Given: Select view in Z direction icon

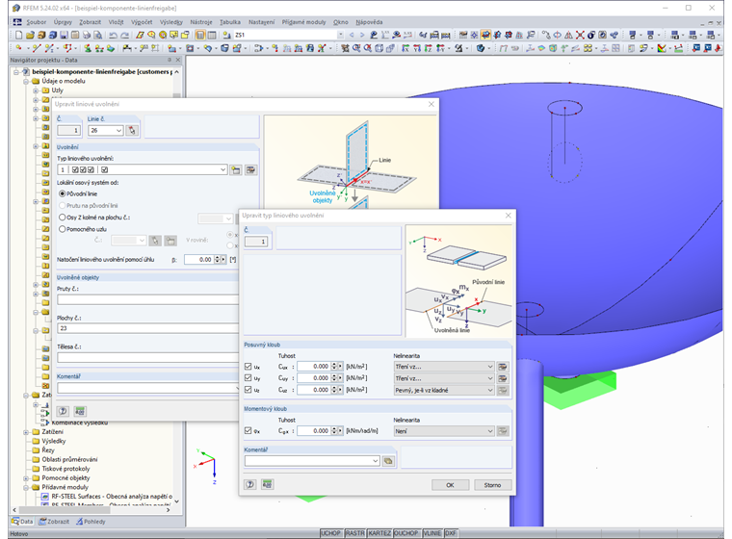Looking at the screenshot, I should pyautogui.click(x=428, y=48).
